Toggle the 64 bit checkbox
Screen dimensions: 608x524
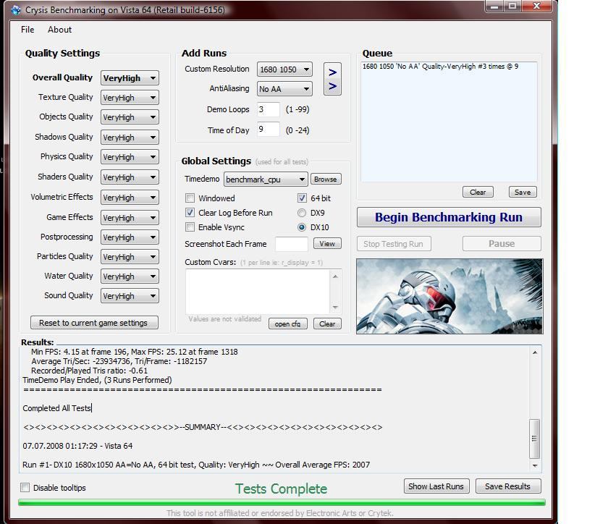coord(302,198)
